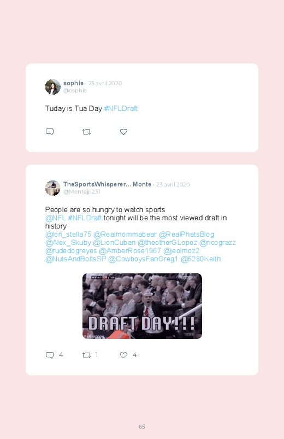The image size is (284, 439).
Task: Open @5280Keith mention
Action: pos(201,259)
